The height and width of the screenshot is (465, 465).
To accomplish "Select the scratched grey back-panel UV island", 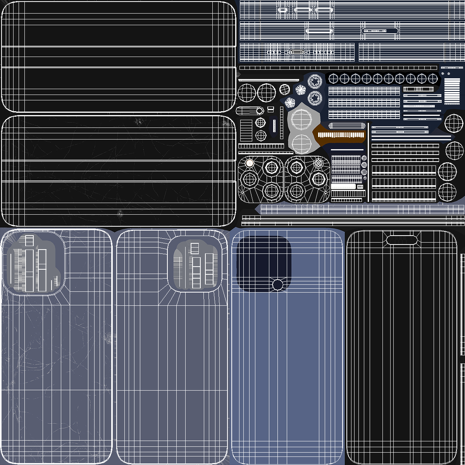I will [x=56, y=346].
